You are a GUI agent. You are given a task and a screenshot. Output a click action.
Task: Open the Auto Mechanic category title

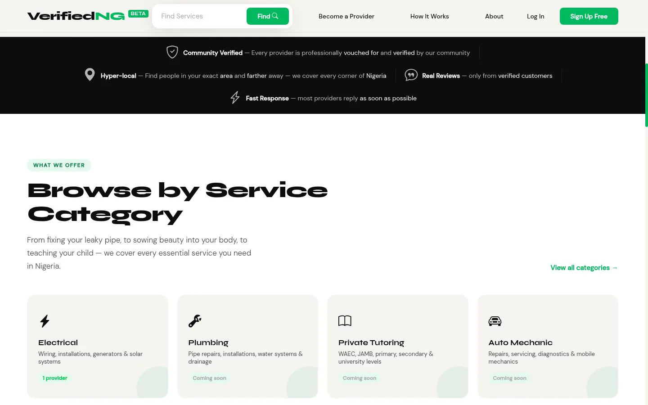coord(521,342)
